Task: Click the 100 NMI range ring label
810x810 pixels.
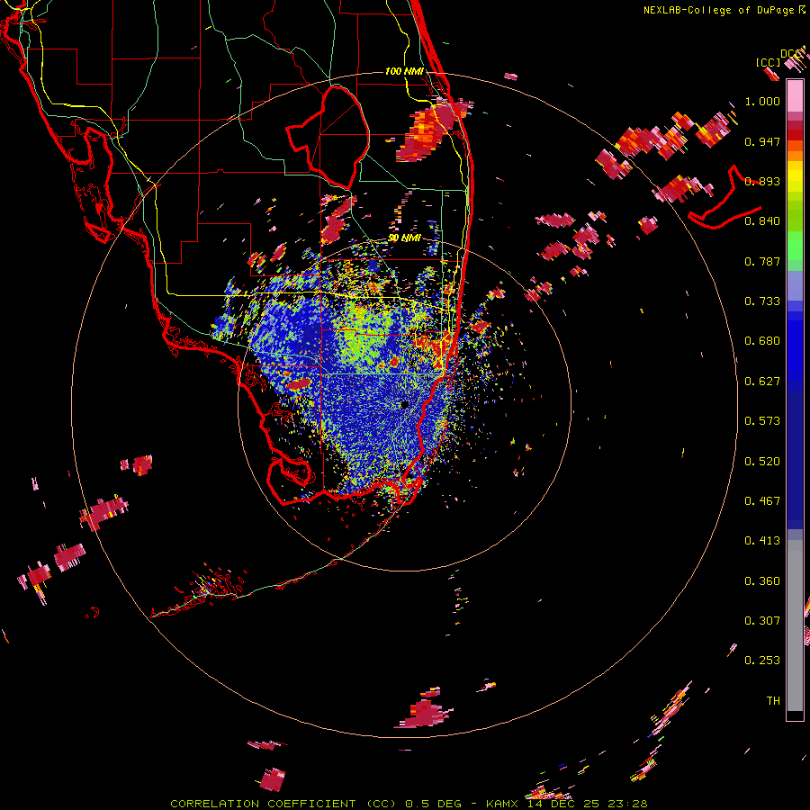Action: pos(404,71)
